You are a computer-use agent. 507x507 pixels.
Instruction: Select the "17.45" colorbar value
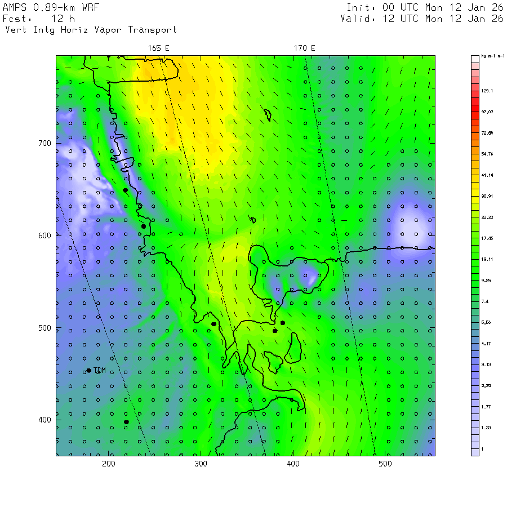487,238
